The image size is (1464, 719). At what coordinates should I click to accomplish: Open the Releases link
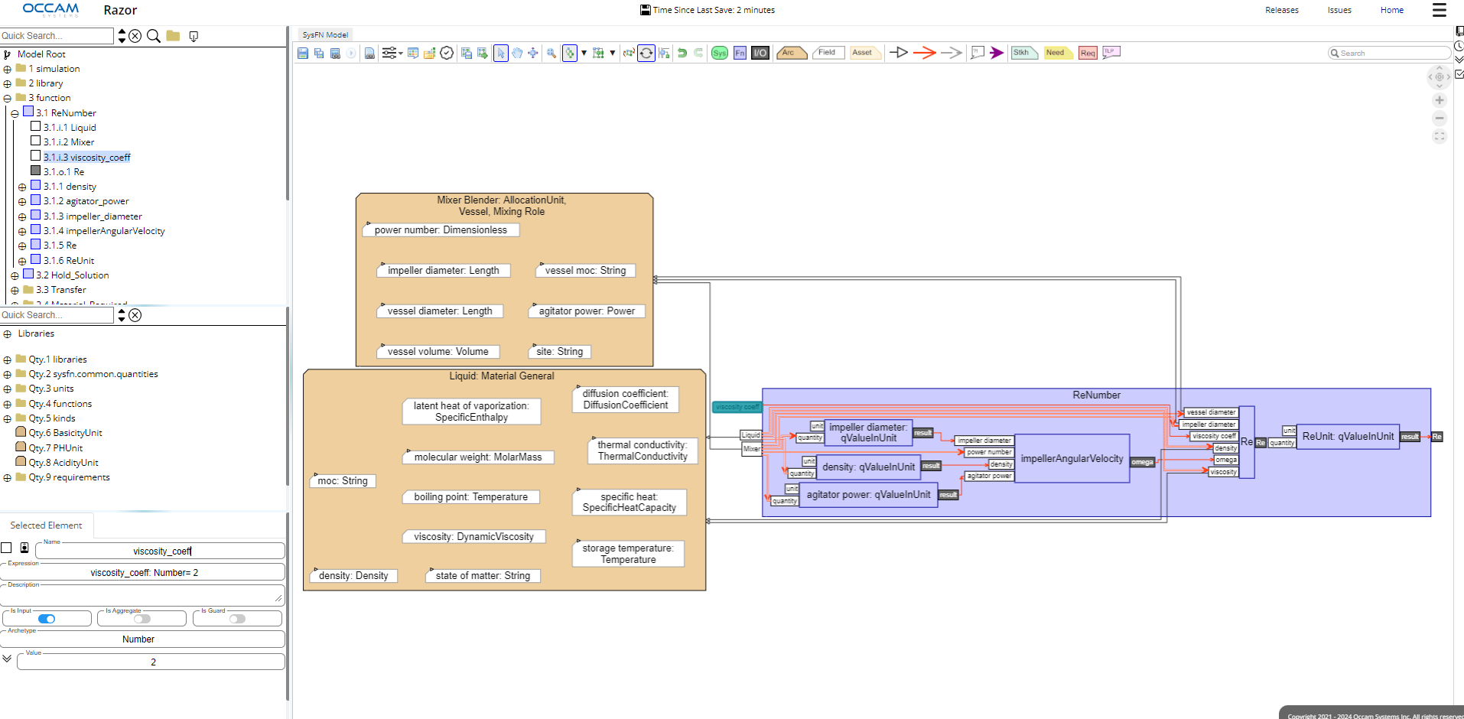1281,10
